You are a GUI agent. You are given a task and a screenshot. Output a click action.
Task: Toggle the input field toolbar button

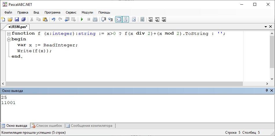(125, 19)
